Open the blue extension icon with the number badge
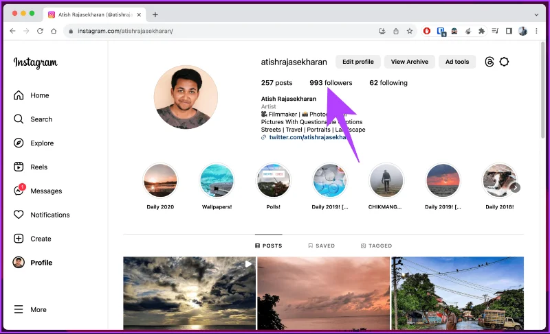 click(x=441, y=32)
